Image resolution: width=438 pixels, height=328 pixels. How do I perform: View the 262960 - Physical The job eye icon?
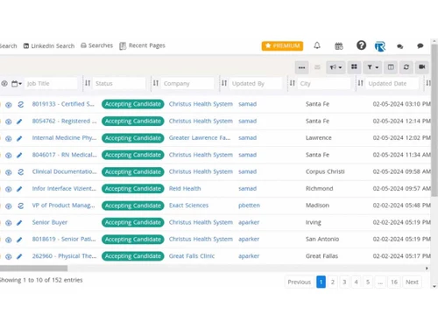pos(9,257)
